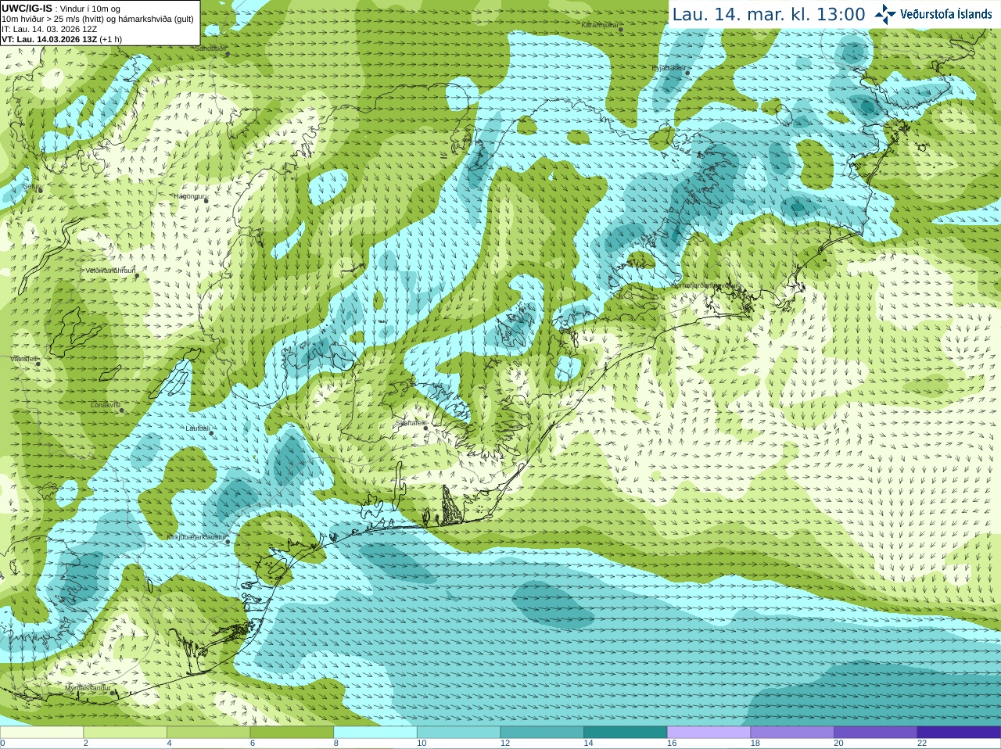The image size is (1001, 749).
Task: Click the 6–8 m/s olive green legend swatch
Action: pos(292,732)
